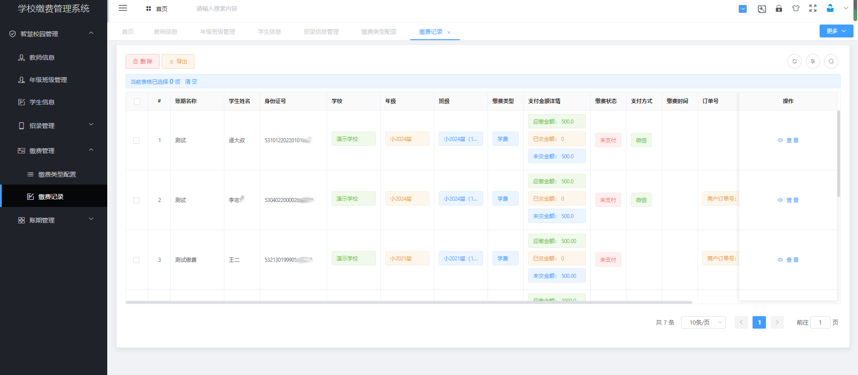
Task: Switch to the 学生信息 tab
Action: coord(269,32)
